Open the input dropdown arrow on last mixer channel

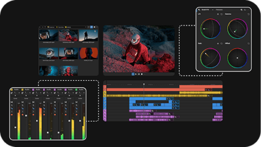tap(84, 93)
